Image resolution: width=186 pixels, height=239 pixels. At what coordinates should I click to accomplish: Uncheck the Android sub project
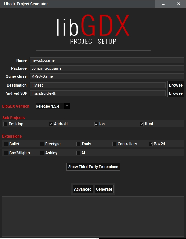(x=51, y=124)
